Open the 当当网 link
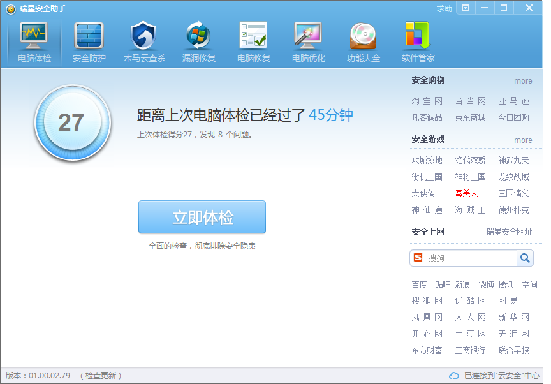The height and width of the screenshot is (384, 551). pos(470,101)
